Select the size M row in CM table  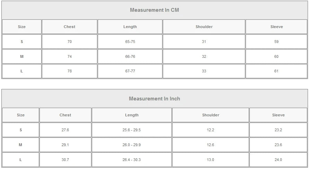point(155,56)
